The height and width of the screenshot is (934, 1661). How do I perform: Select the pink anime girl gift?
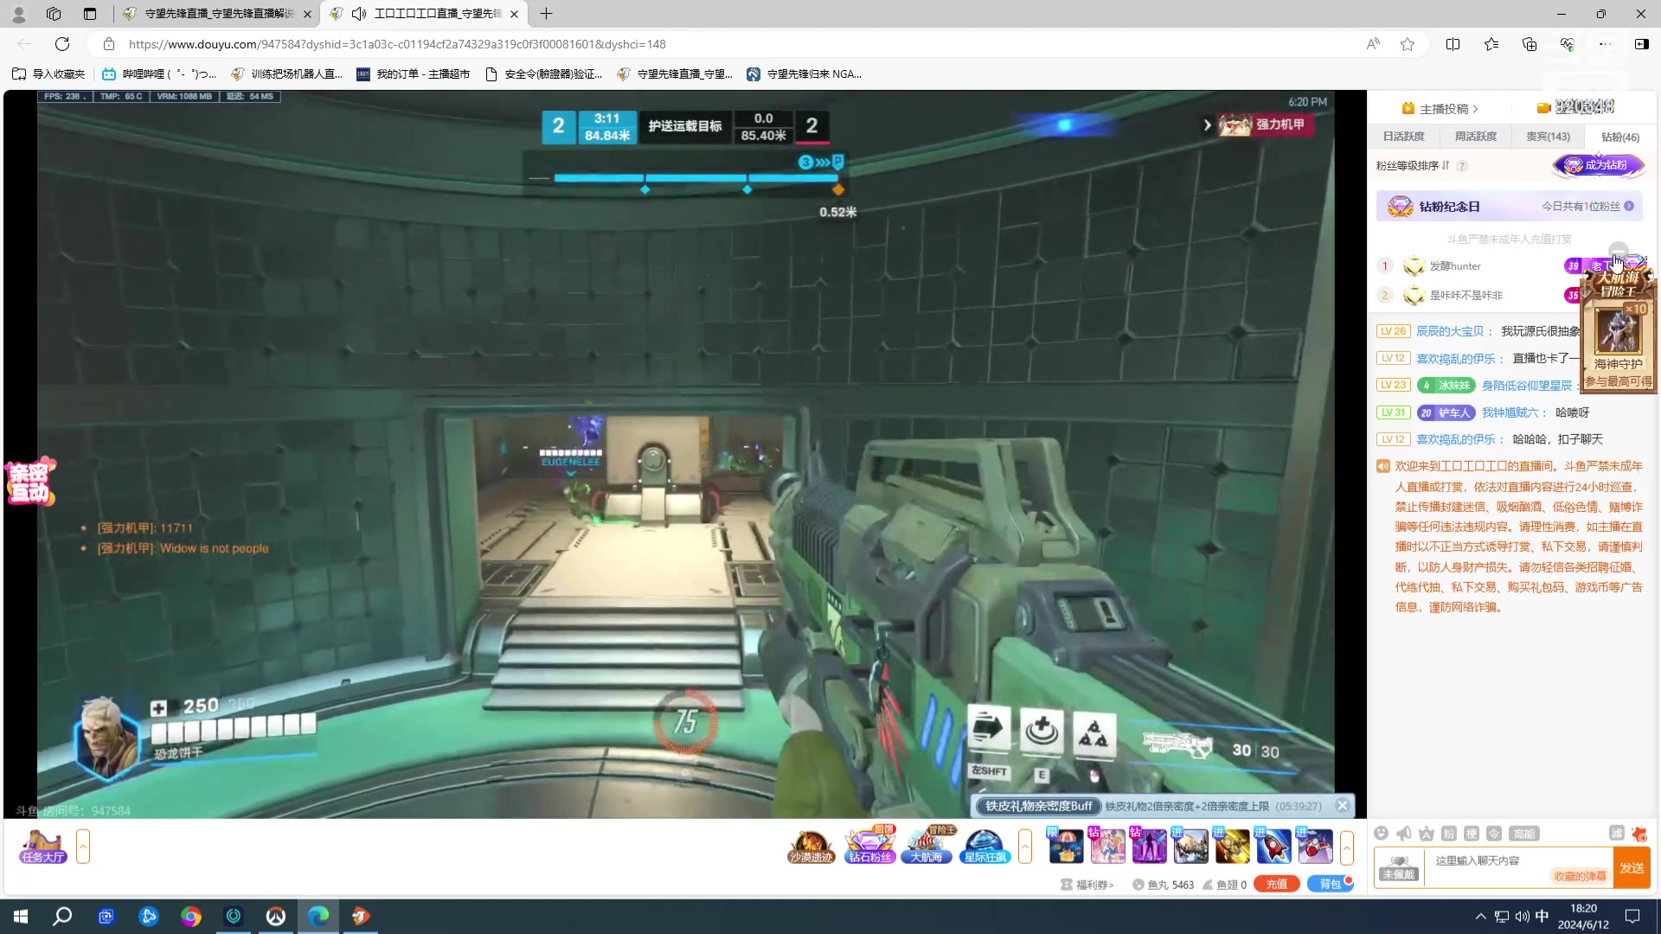tap(1106, 847)
